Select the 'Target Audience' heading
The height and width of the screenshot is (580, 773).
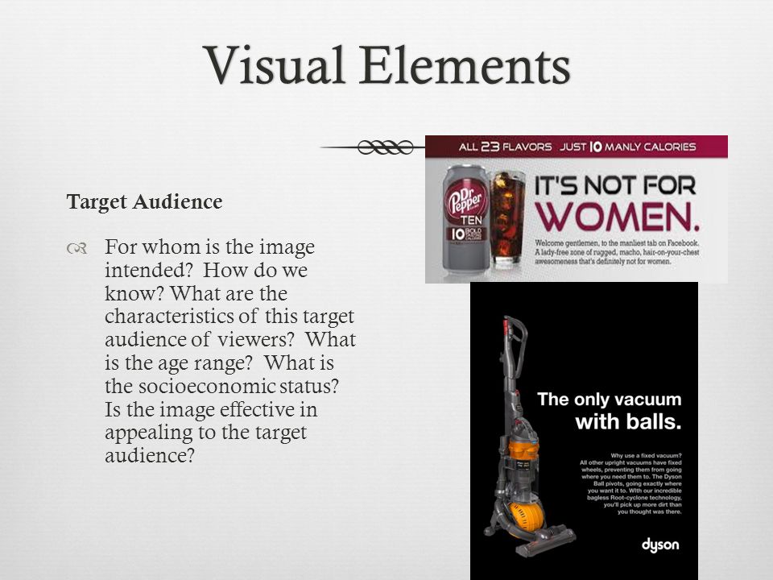click(x=144, y=201)
